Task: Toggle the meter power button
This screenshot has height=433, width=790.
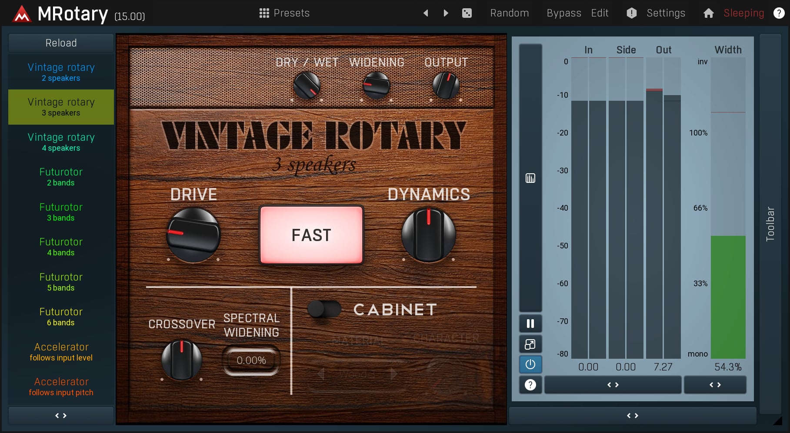Action: click(530, 364)
